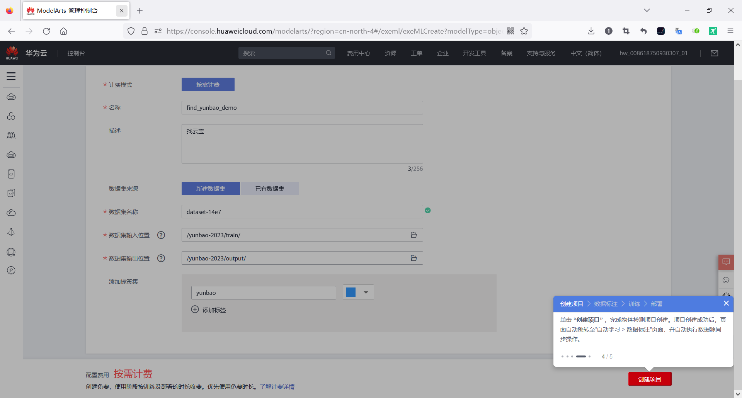
Task: Click the 添加标签 link
Action: pos(214,310)
